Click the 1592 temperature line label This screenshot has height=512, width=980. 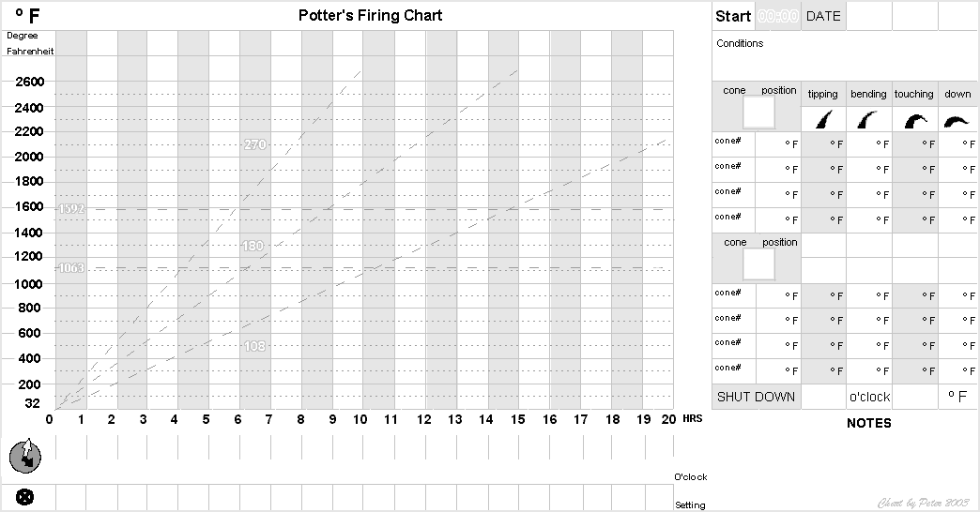pyautogui.click(x=71, y=208)
